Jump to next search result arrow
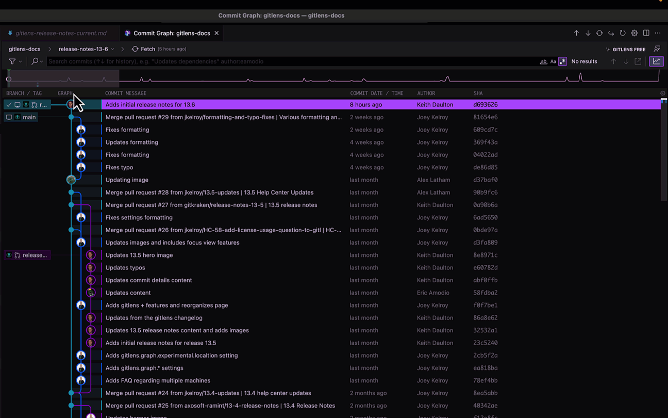 (626, 61)
